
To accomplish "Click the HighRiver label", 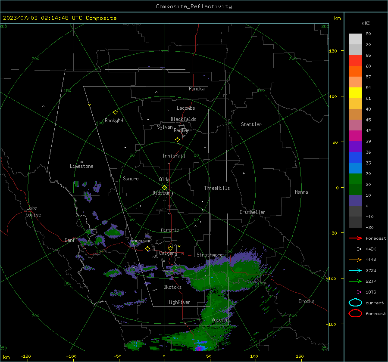I will pyautogui.click(x=179, y=302).
